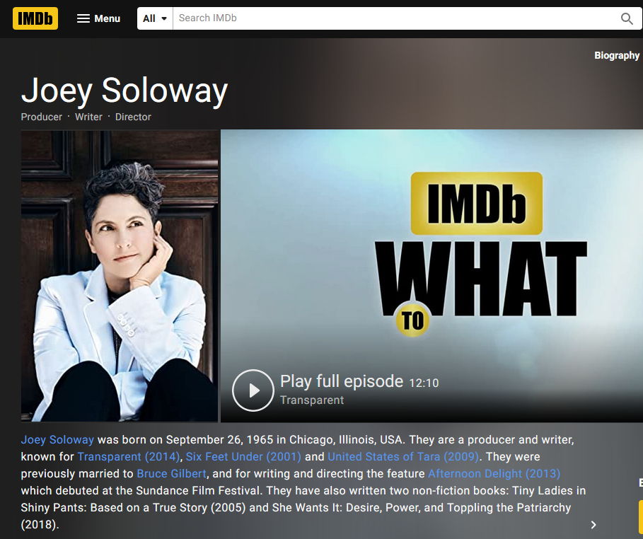
Task: Open United States of Tara (2009) link
Action: (x=403, y=456)
